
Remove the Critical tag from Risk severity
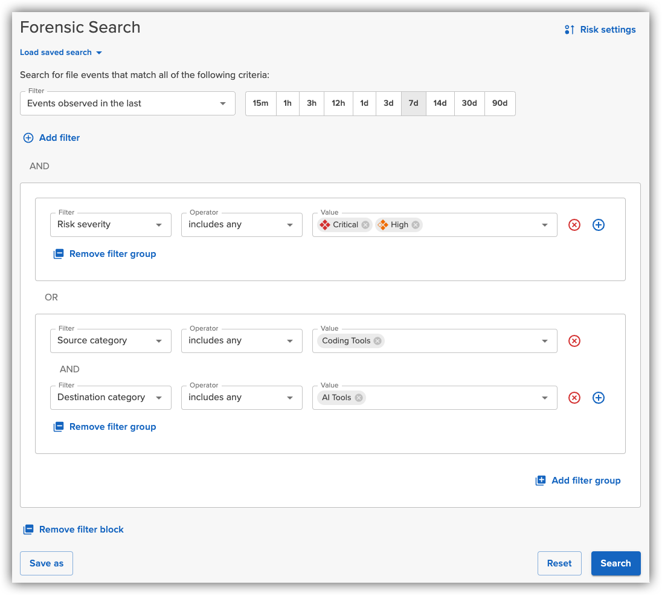pos(365,224)
